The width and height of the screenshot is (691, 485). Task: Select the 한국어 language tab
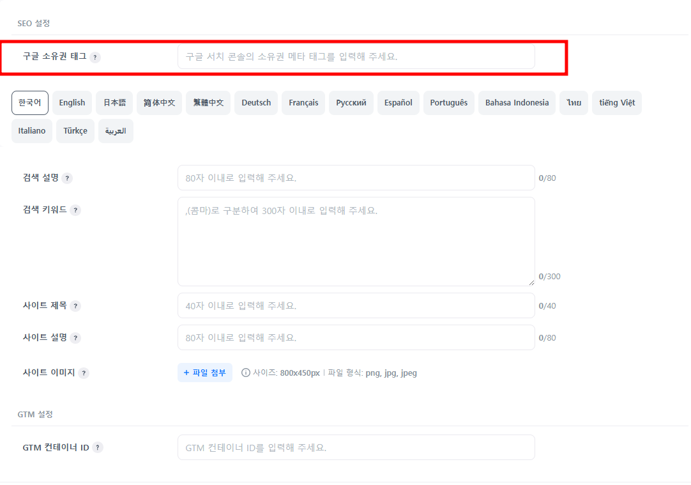coord(30,103)
